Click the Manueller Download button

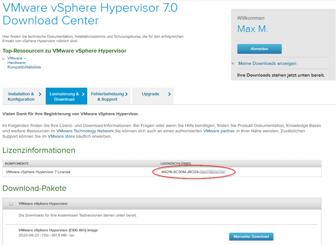click(x=251, y=236)
